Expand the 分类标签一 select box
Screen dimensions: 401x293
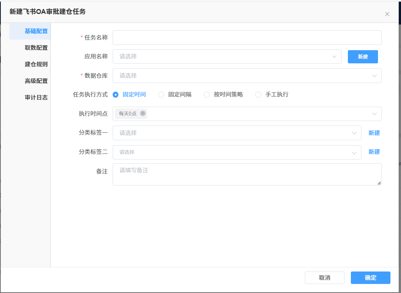237,133
